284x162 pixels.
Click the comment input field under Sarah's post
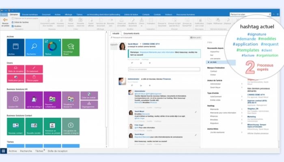click(x=164, y=69)
